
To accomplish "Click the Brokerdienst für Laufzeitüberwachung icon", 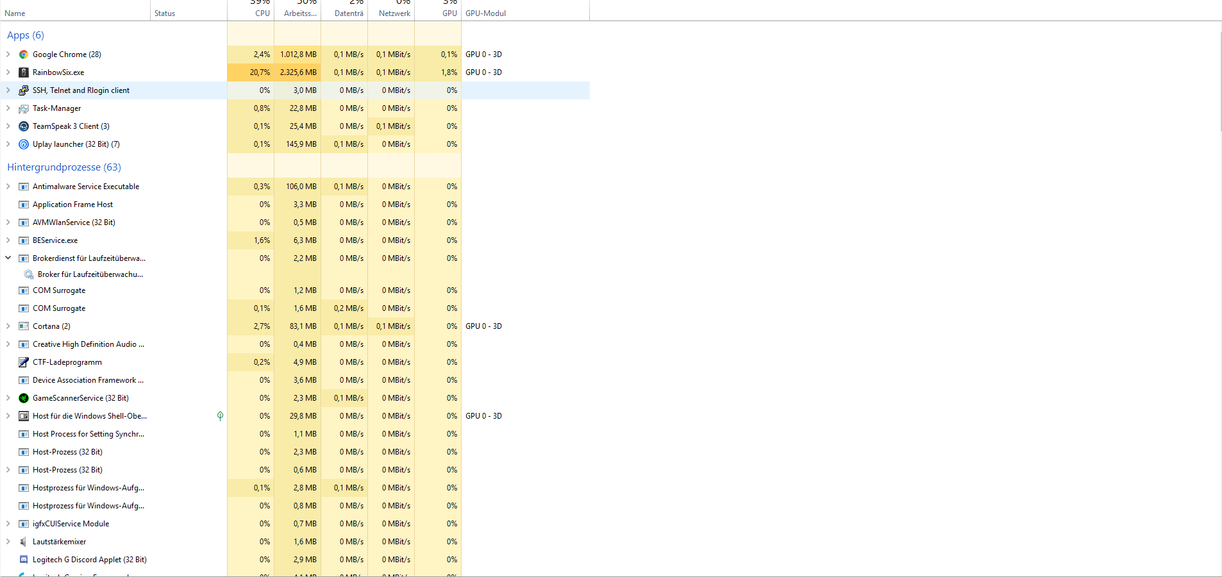I will point(24,258).
